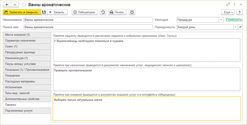Click Записать и закрыть button
This screenshot has width=247, height=125.
(22, 12)
